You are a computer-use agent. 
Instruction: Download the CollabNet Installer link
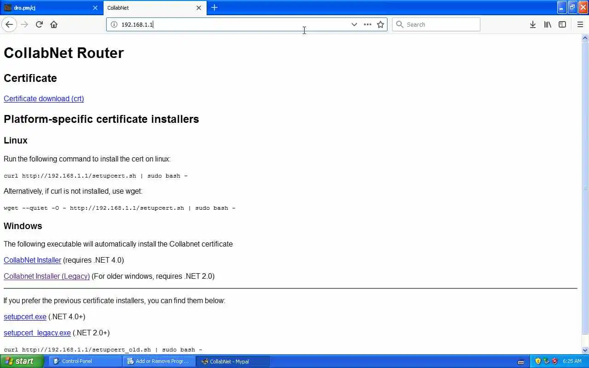[x=32, y=260]
